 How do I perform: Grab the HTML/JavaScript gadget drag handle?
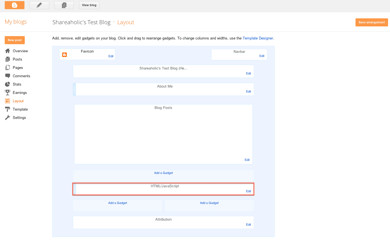pyautogui.click(x=74, y=189)
